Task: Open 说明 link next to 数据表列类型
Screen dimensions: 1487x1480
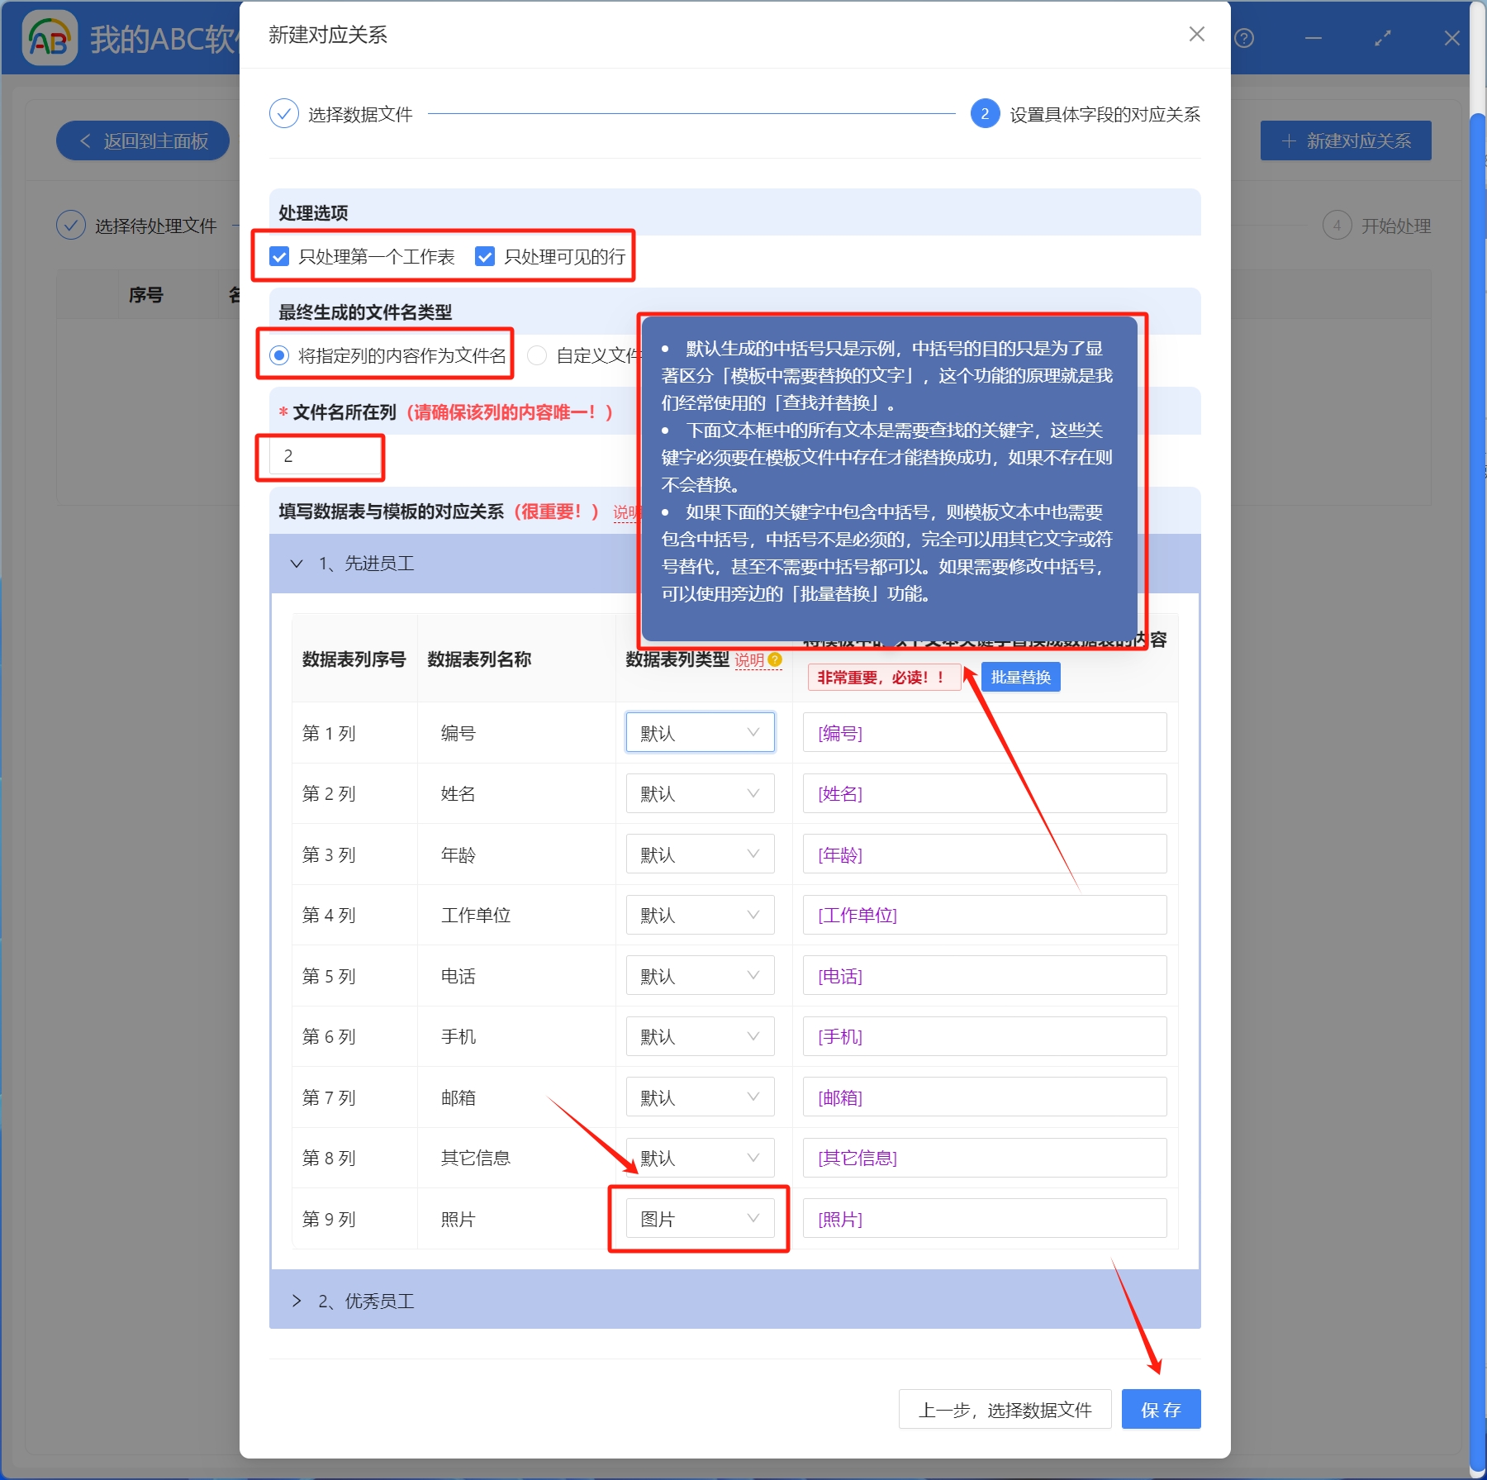Action: click(750, 660)
